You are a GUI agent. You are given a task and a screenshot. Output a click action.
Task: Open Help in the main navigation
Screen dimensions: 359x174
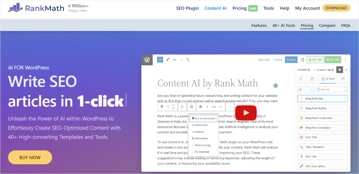[284, 8]
